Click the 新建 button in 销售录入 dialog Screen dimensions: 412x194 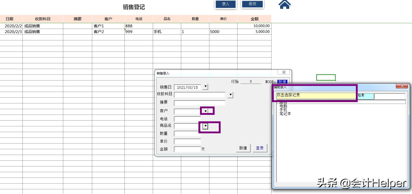243,148
